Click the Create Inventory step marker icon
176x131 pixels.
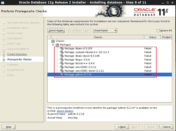click(x=4, y=54)
